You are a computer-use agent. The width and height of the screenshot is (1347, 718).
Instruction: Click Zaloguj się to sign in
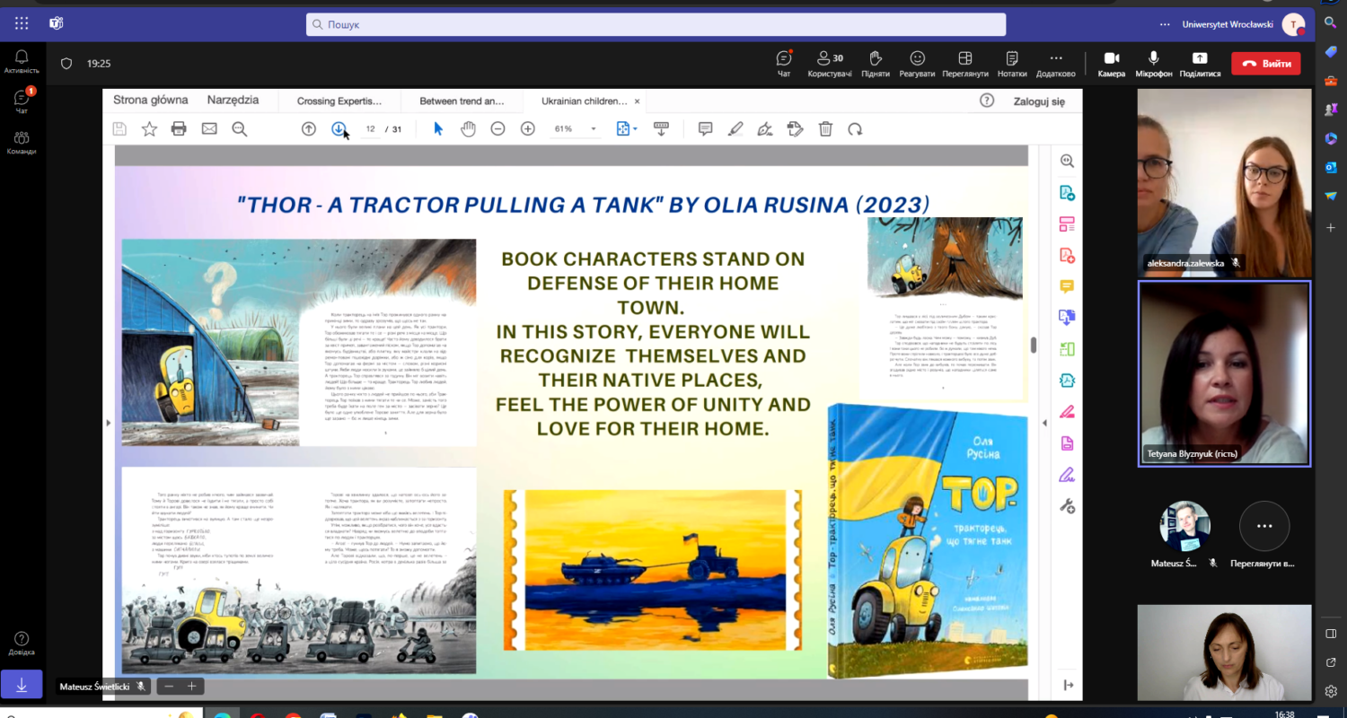1039,101
